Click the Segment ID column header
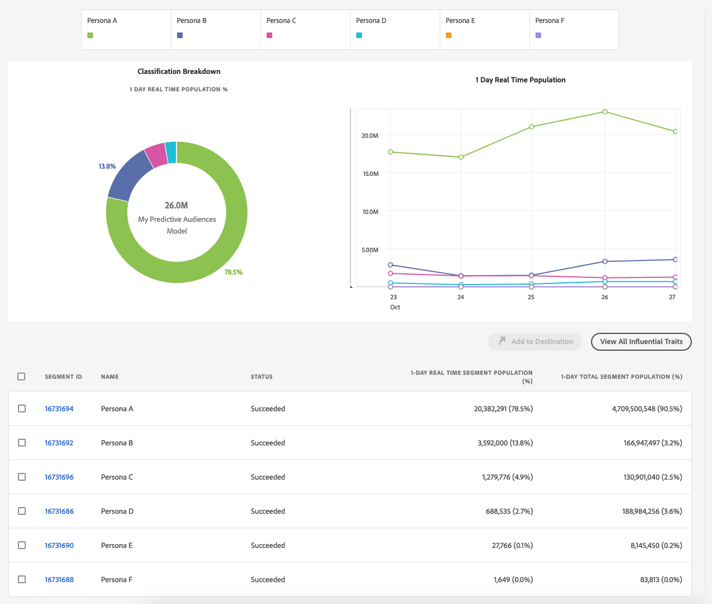This screenshot has height=604, width=712. click(x=63, y=377)
